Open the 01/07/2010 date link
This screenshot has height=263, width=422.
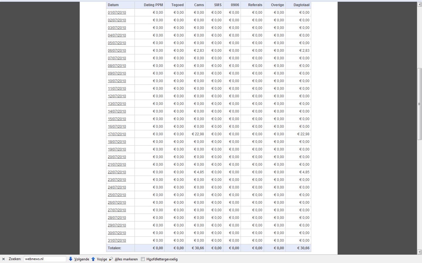117,13
